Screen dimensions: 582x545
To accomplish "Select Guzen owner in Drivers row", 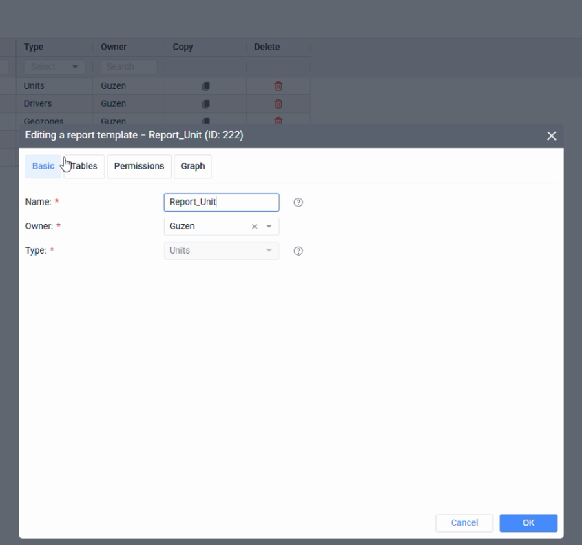I will point(129,104).
